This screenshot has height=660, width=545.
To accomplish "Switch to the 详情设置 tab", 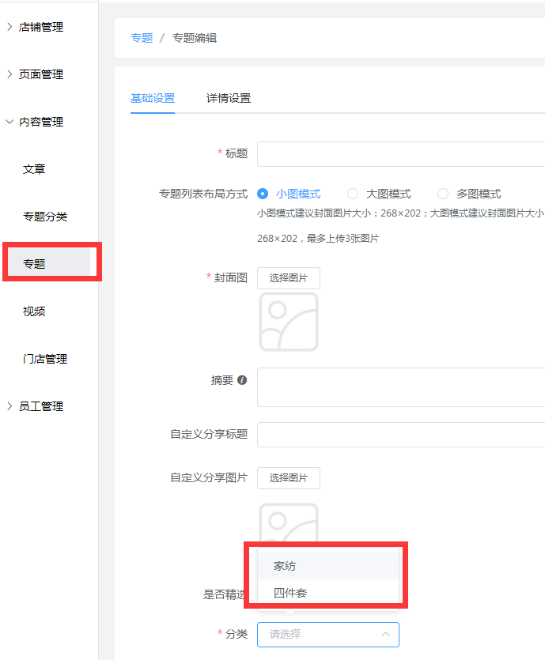I will click(229, 98).
